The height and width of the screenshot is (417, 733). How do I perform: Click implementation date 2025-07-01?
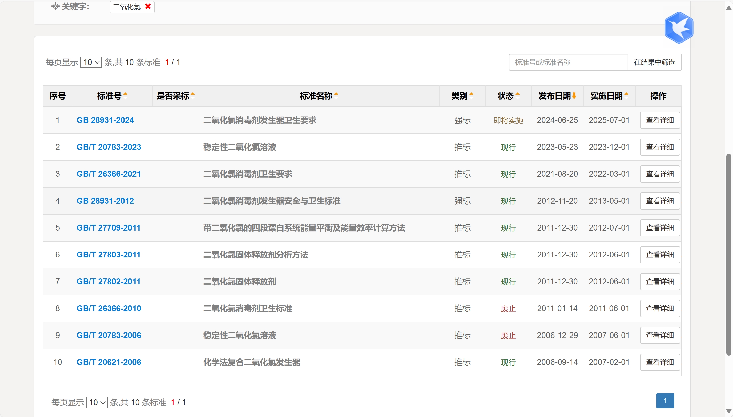(609, 120)
